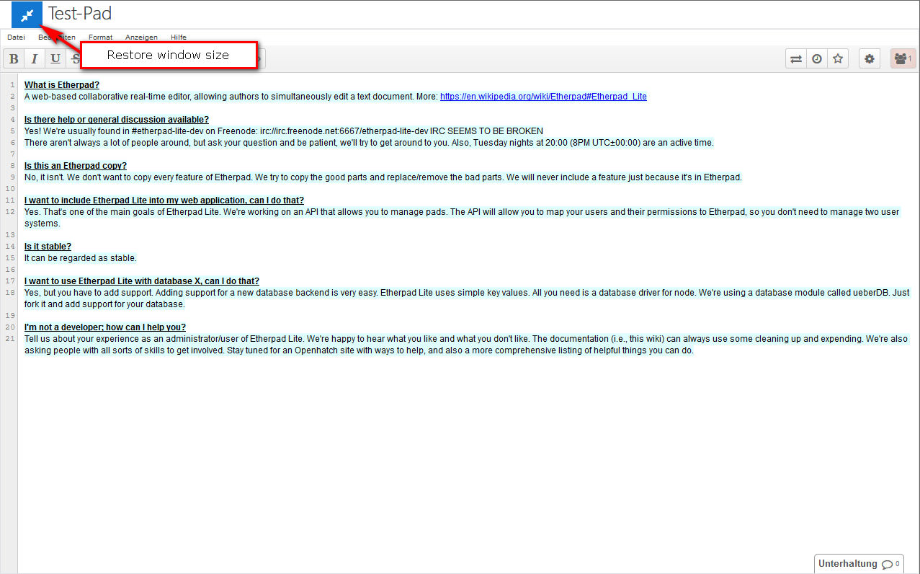Save revision with the star icon
The height and width of the screenshot is (574, 920).
click(838, 59)
